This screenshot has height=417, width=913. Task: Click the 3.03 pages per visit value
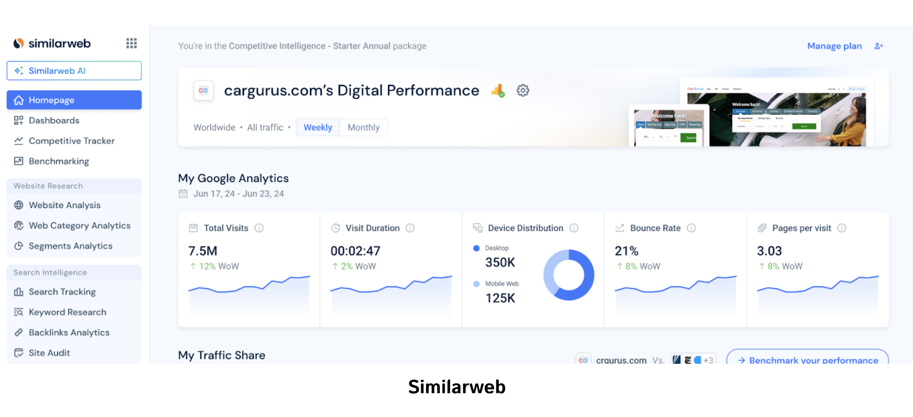tap(769, 251)
